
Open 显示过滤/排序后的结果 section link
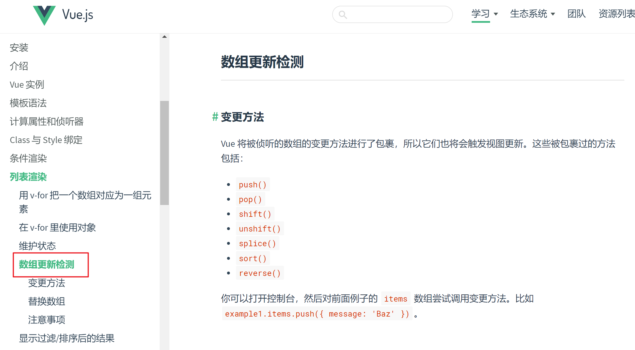pyautogui.click(x=67, y=338)
